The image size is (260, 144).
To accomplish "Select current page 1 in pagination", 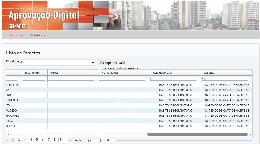I will tap(13, 140).
